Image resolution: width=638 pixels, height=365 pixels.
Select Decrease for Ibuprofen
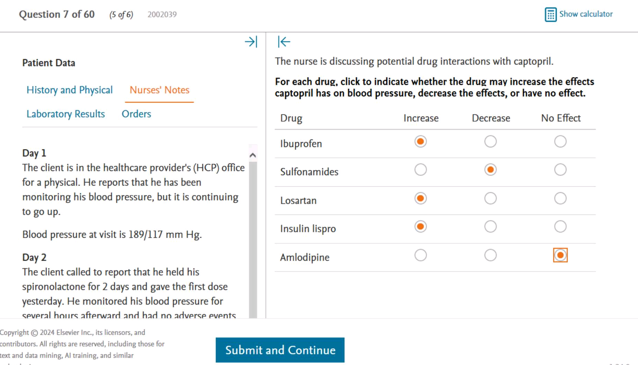click(490, 141)
